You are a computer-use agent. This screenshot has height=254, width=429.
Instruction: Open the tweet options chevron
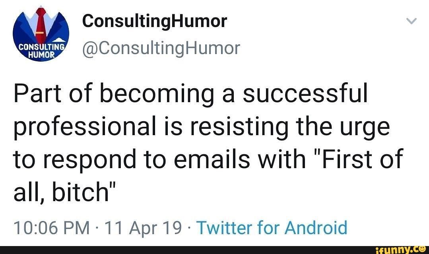coord(412,21)
